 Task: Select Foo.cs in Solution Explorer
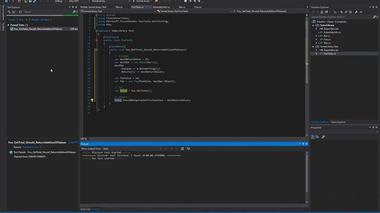[x=327, y=40]
